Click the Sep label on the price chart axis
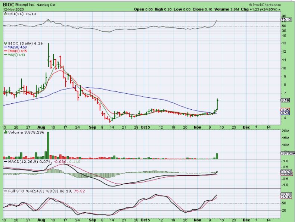 [x=93, y=127]
